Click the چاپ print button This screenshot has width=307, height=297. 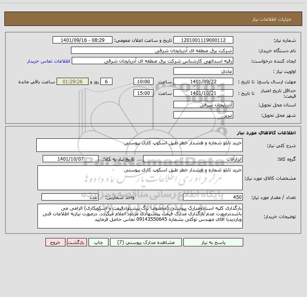pos(98,242)
